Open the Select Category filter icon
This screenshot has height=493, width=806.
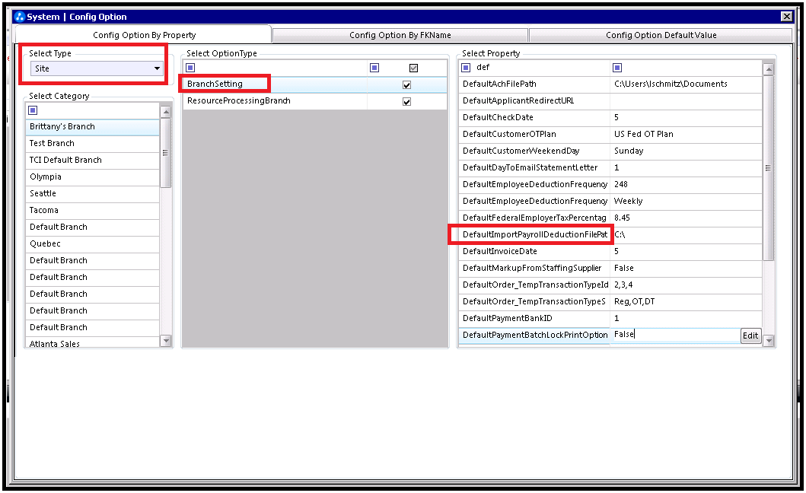click(x=33, y=110)
